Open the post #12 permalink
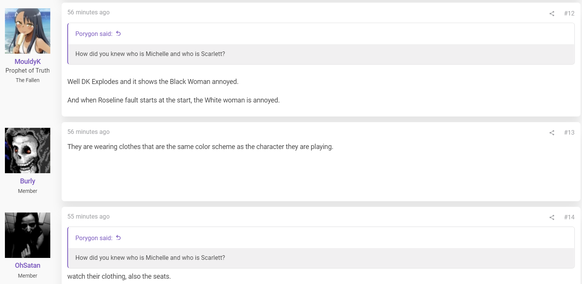The height and width of the screenshot is (284, 582). point(569,13)
